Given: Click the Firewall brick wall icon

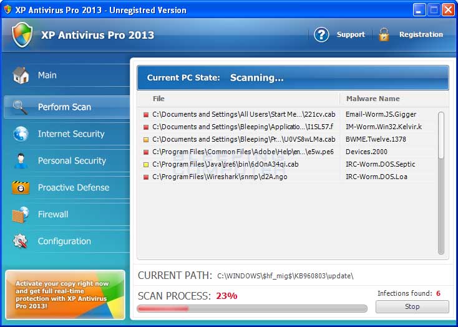Looking at the screenshot, I should tap(21, 215).
